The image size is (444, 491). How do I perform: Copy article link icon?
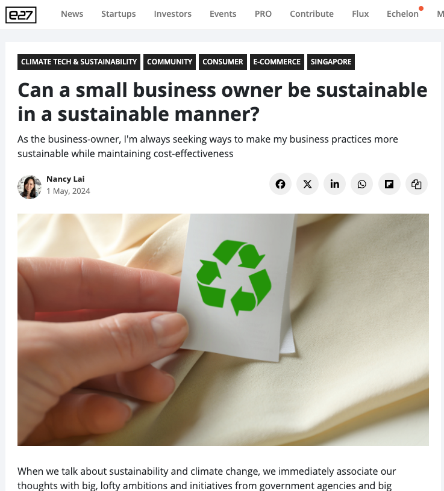(416, 184)
